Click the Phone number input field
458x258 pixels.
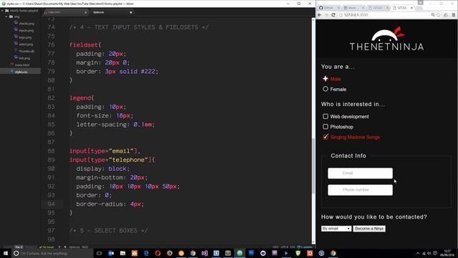[360, 190]
